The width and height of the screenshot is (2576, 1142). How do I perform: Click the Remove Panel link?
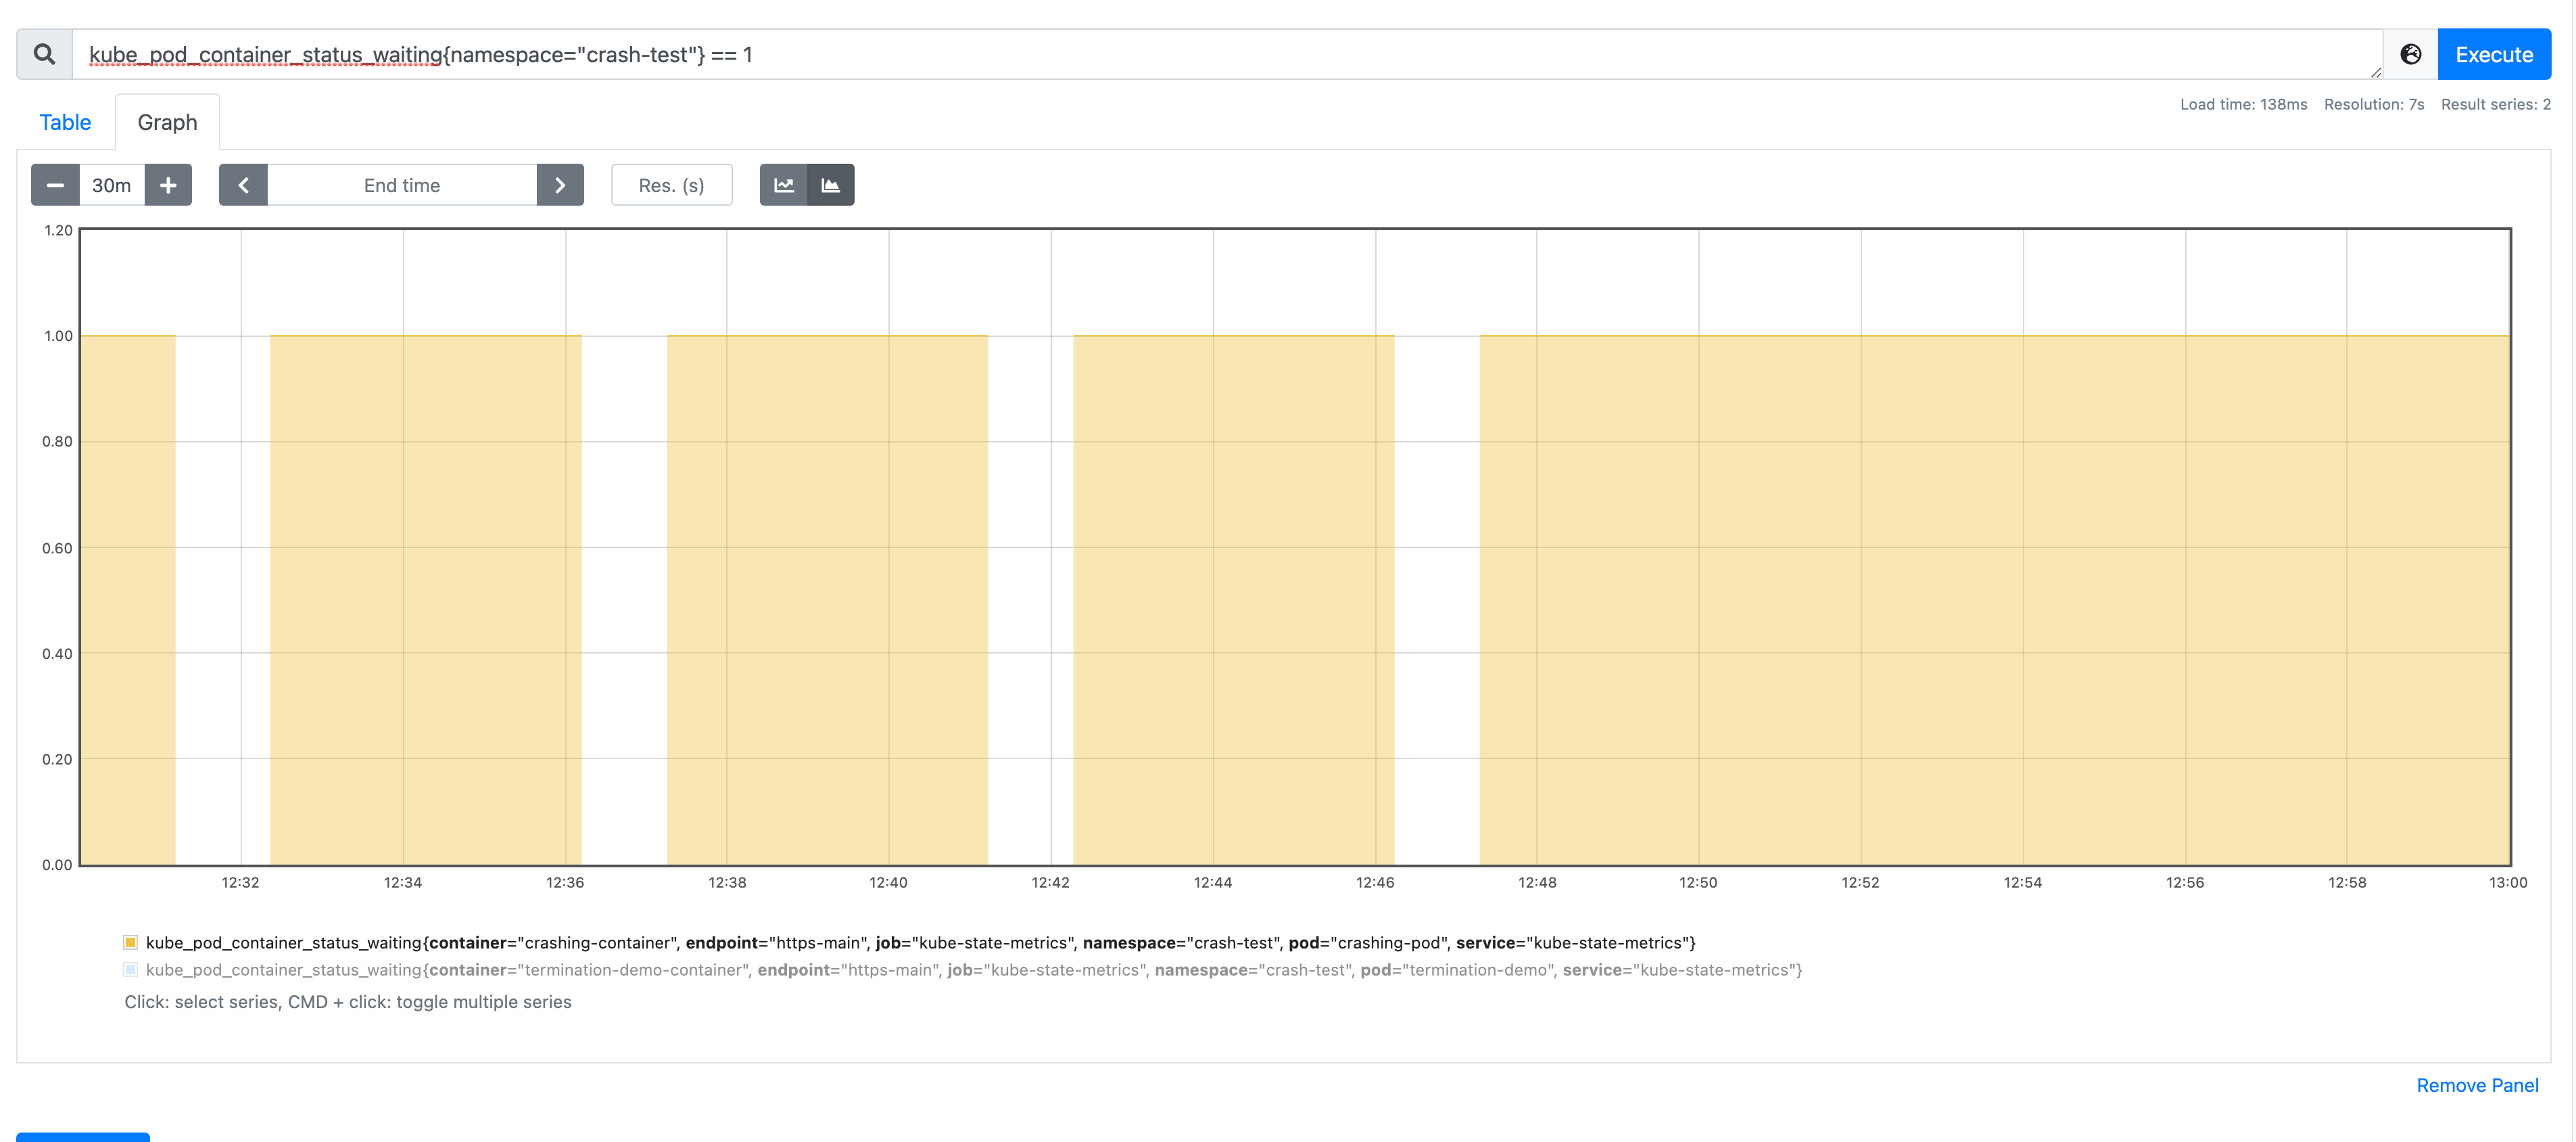[2477, 1084]
